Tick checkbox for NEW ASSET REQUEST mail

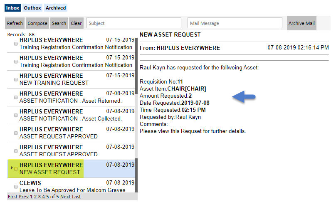(16, 169)
